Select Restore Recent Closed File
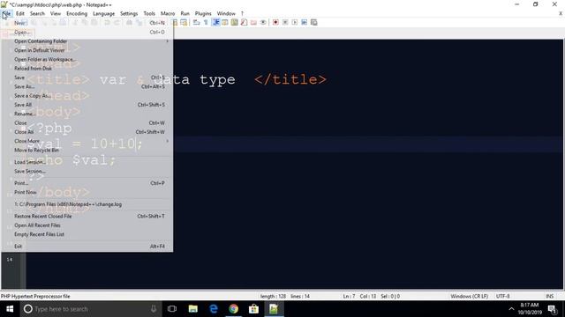Screen dimensions: 565x317 coord(87,216)
